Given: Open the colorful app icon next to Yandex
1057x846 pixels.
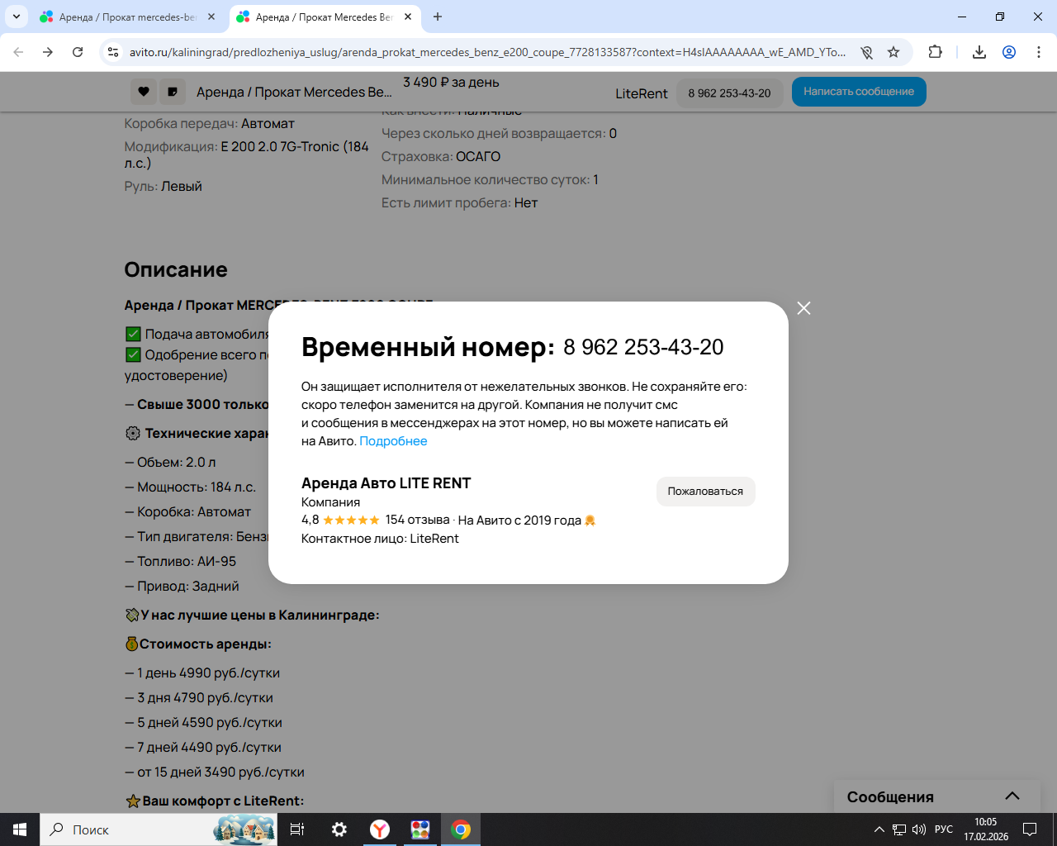Looking at the screenshot, I should 420,829.
